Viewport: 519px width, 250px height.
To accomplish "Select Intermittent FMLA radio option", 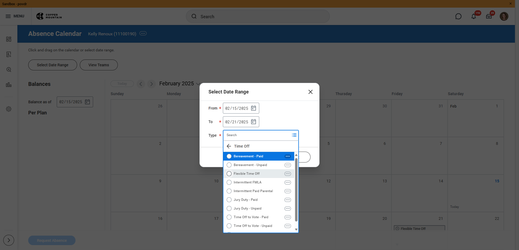I will pyautogui.click(x=229, y=182).
